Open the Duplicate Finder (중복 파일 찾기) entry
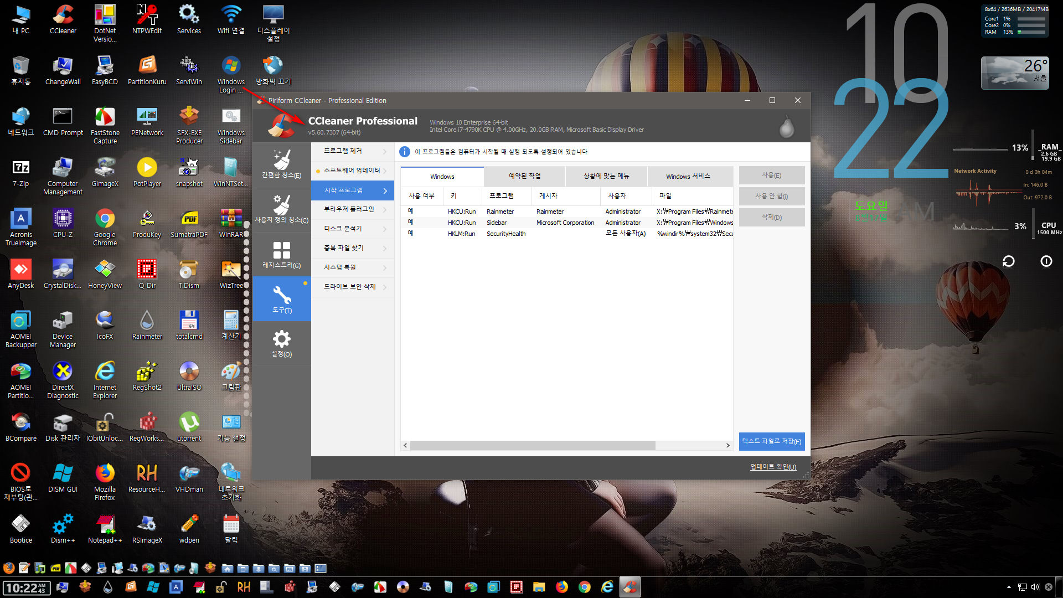This screenshot has width=1063, height=598. tap(353, 248)
